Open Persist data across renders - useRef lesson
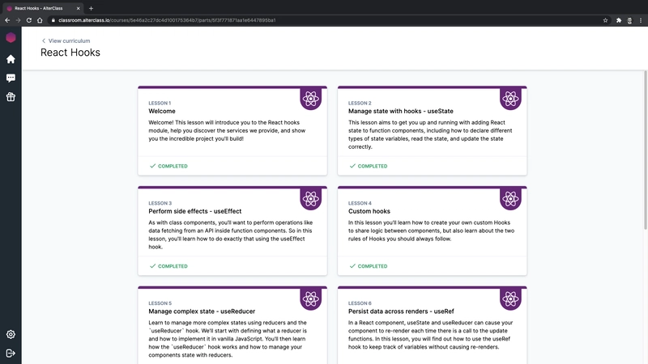Viewport: 648px width, 364px height. coord(401,311)
